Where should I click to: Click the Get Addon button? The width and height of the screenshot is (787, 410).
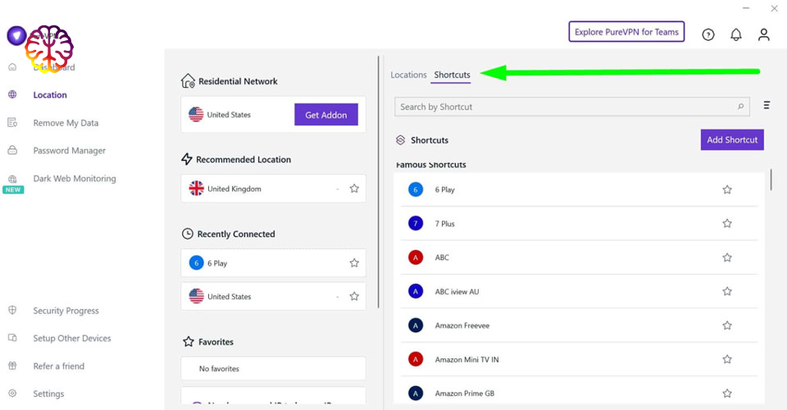click(325, 115)
